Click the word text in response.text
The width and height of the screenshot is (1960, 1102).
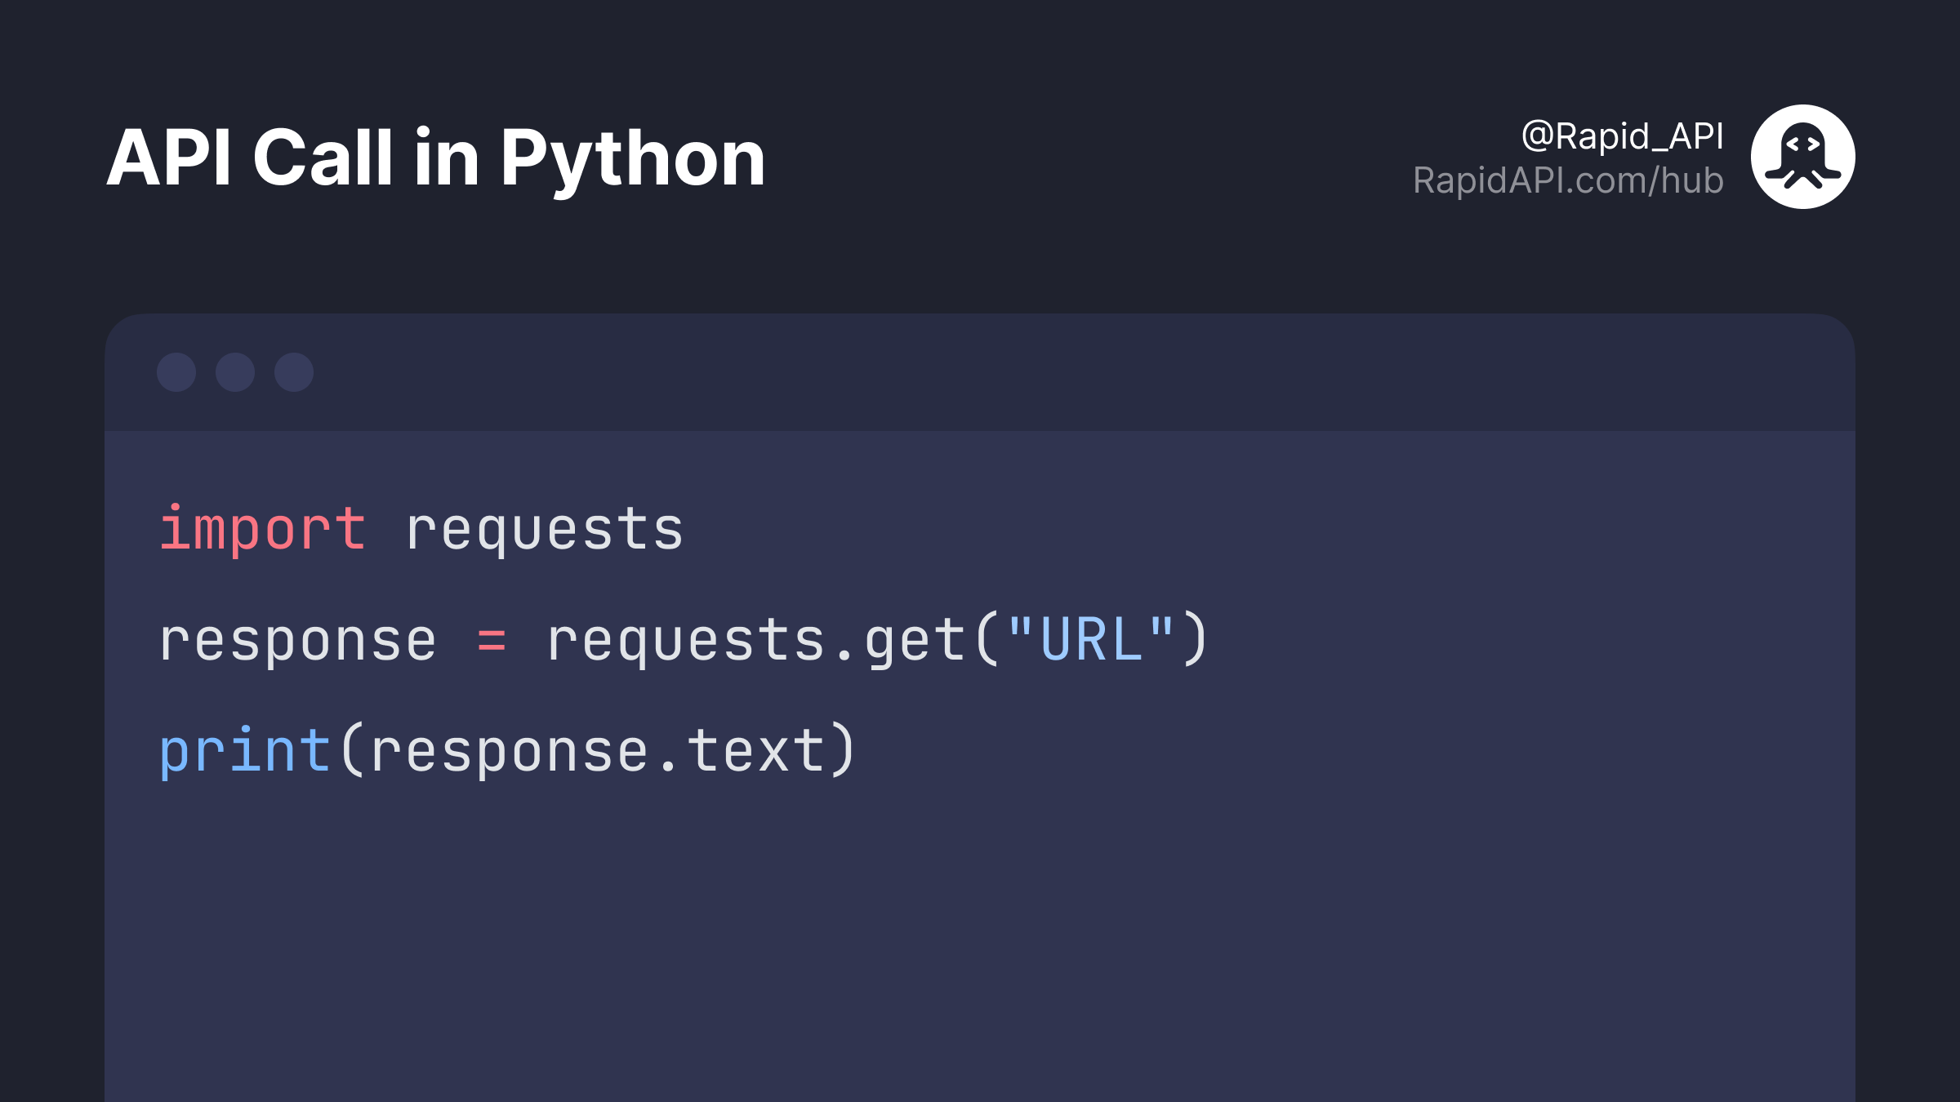pos(756,751)
